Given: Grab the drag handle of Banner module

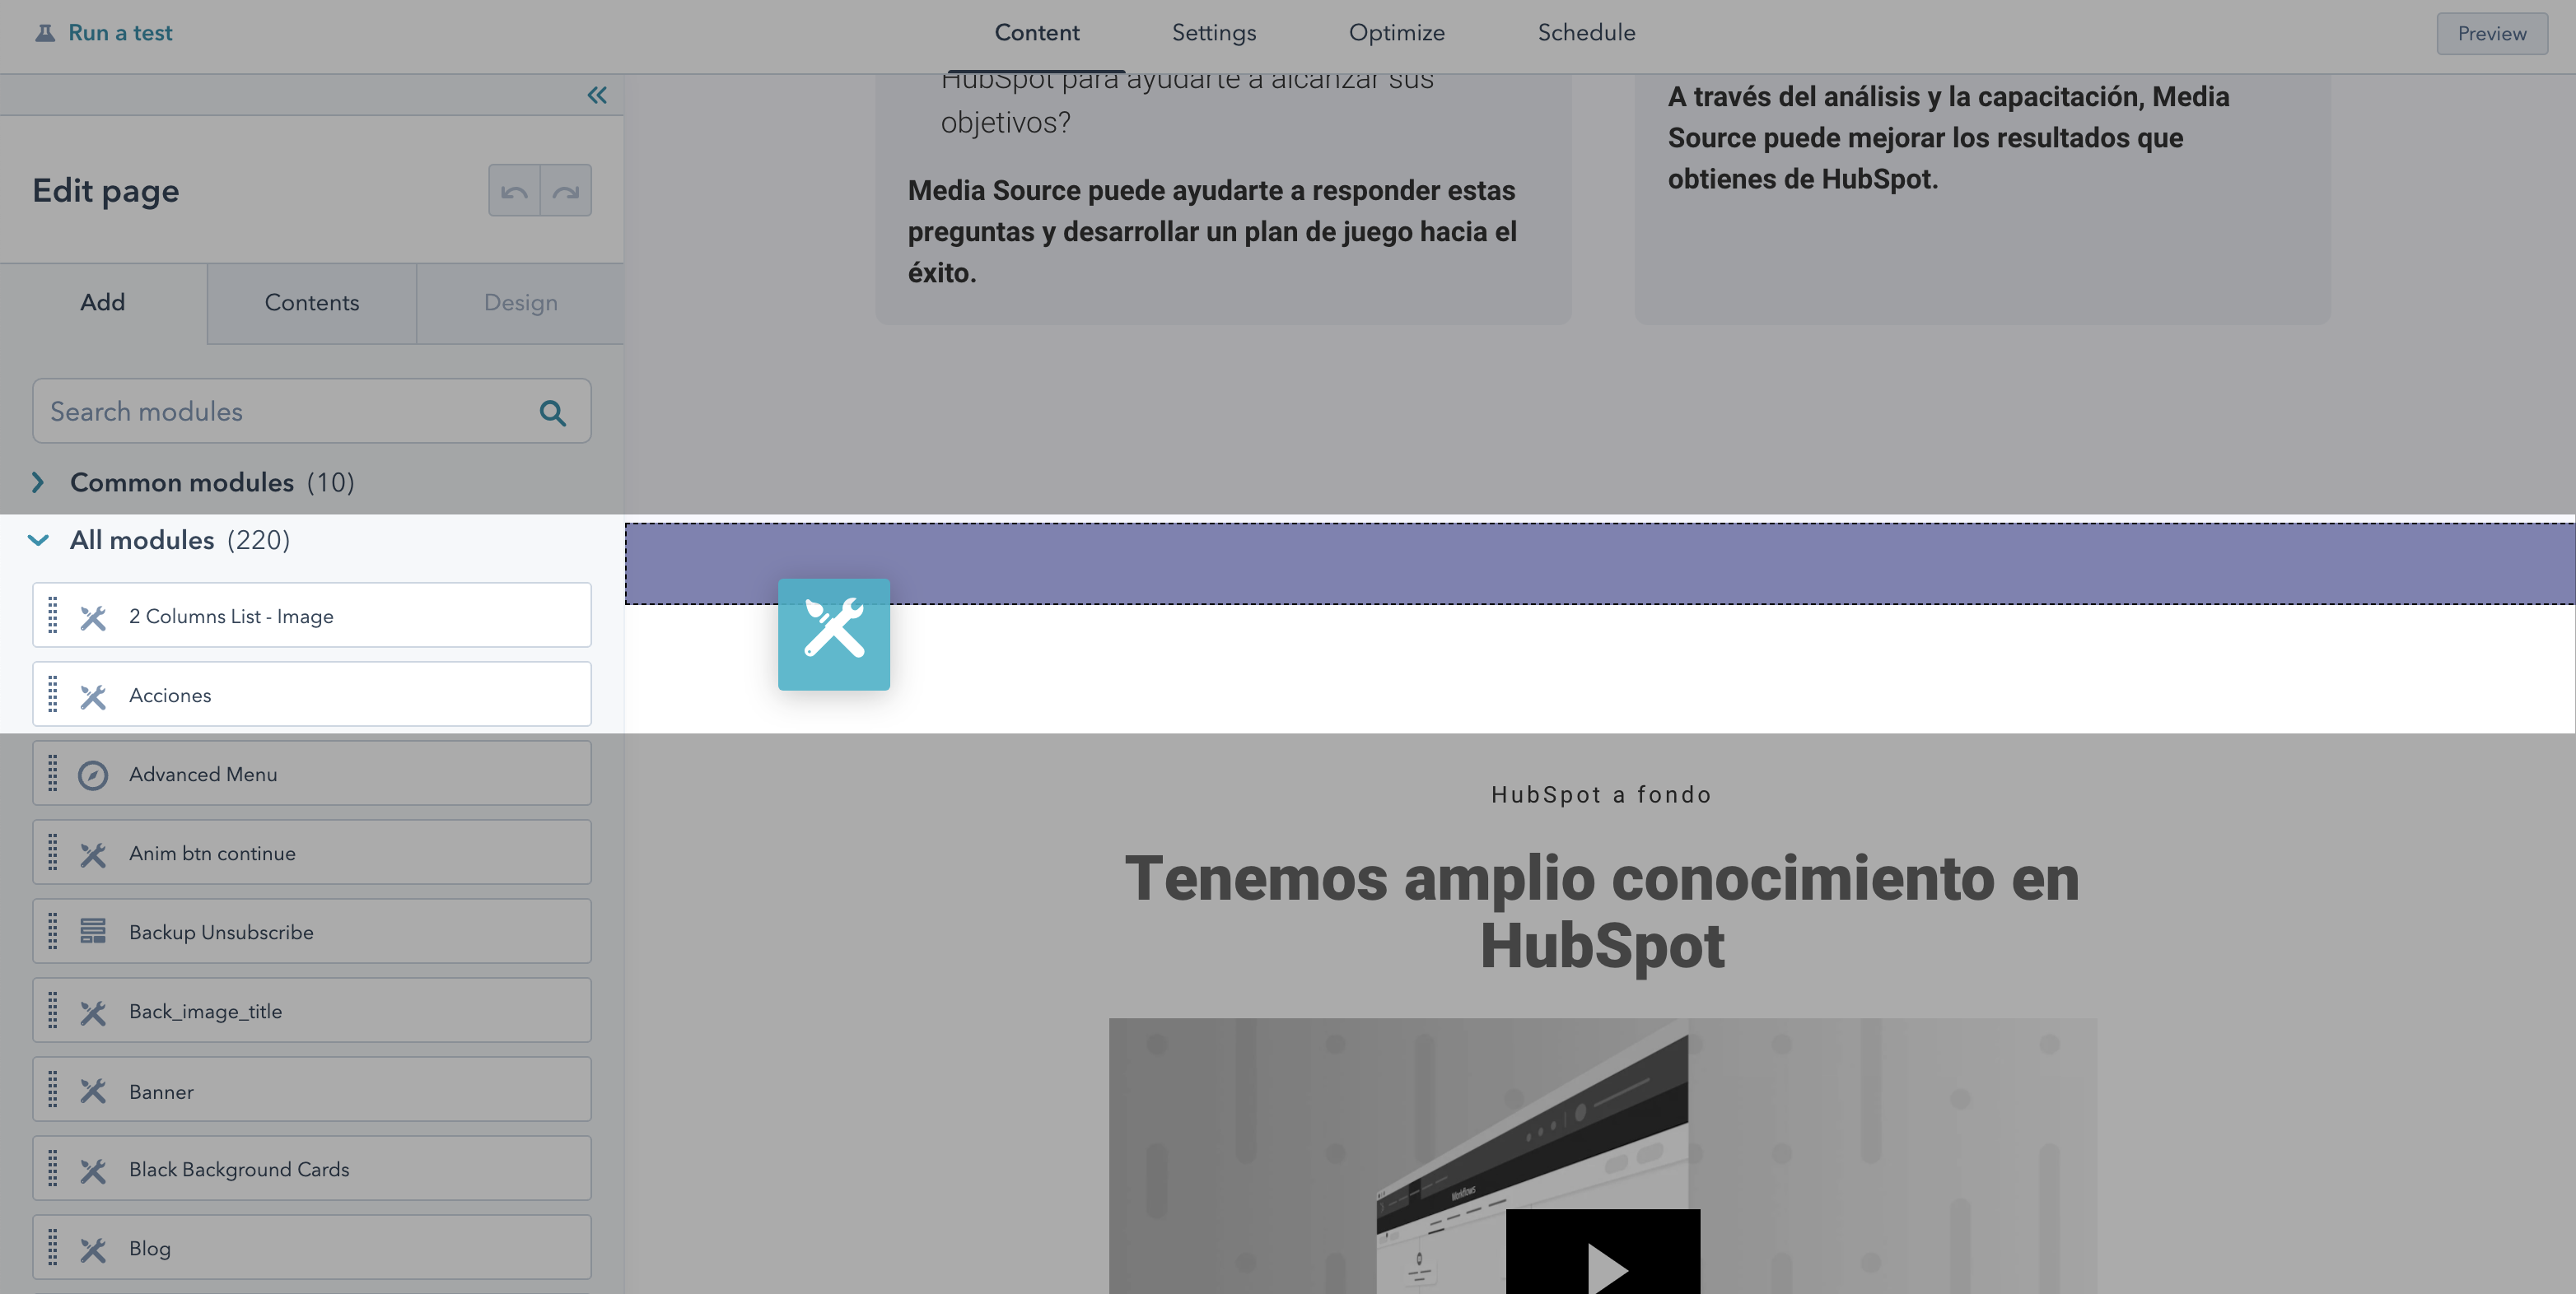Looking at the screenshot, I should point(53,1090).
